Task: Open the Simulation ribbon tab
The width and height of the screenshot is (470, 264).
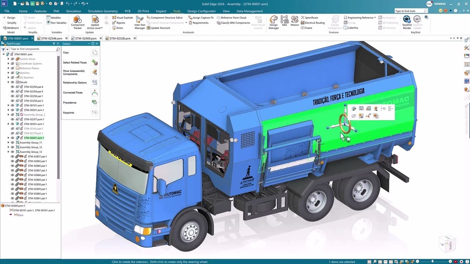Action: click(73, 11)
